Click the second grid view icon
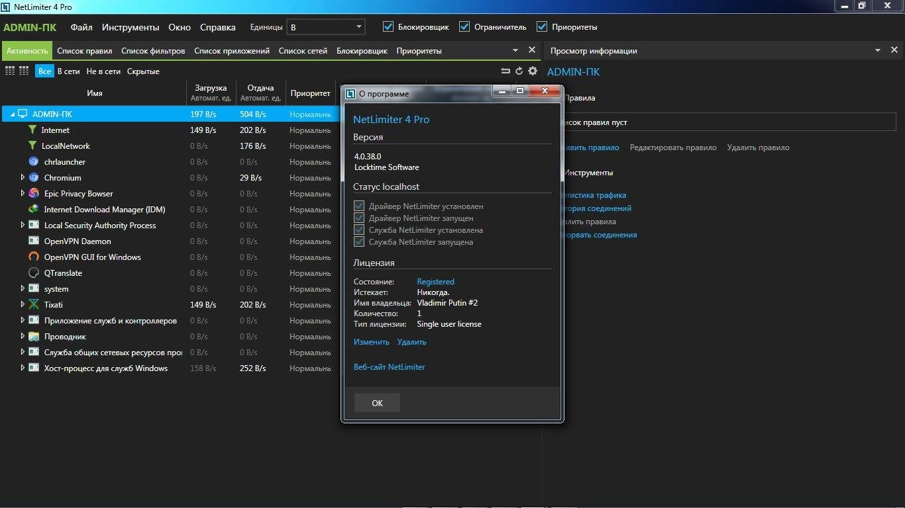Viewport: 905px width, 508px height. pos(24,71)
